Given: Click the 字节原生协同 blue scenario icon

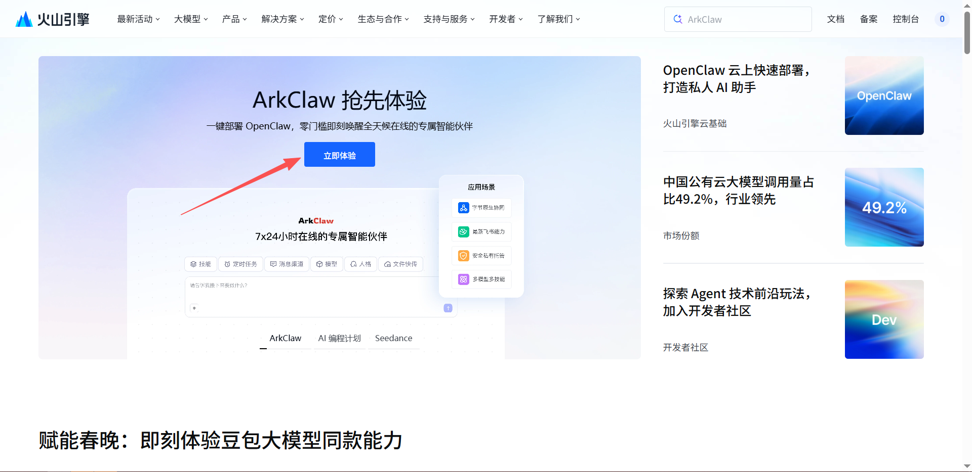Looking at the screenshot, I should [463, 208].
